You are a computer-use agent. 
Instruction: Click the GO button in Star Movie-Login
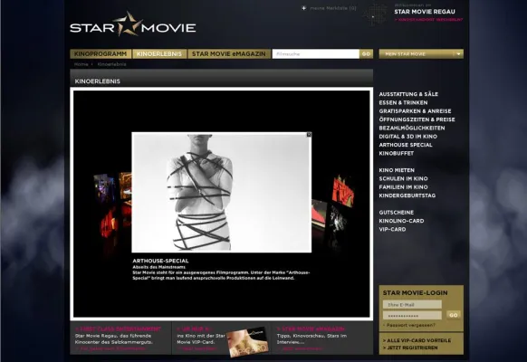454,315
